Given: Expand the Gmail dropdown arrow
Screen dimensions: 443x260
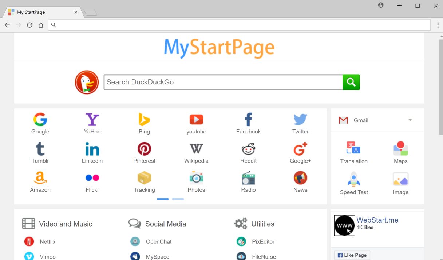Looking at the screenshot, I should click(x=410, y=120).
